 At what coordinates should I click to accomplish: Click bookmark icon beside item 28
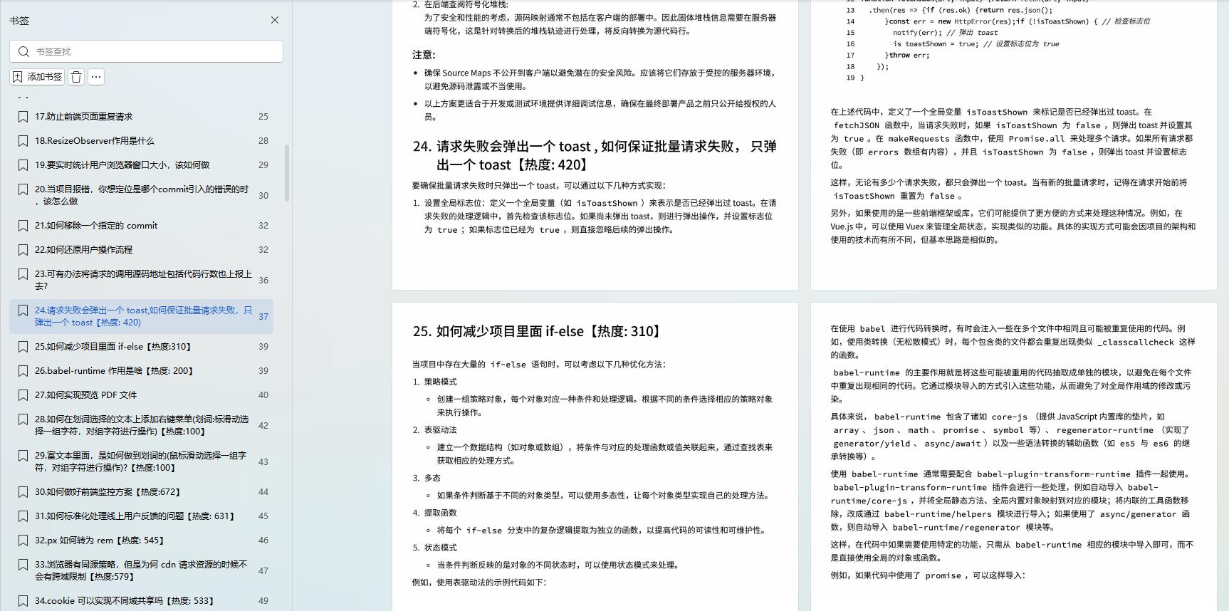click(23, 419)
